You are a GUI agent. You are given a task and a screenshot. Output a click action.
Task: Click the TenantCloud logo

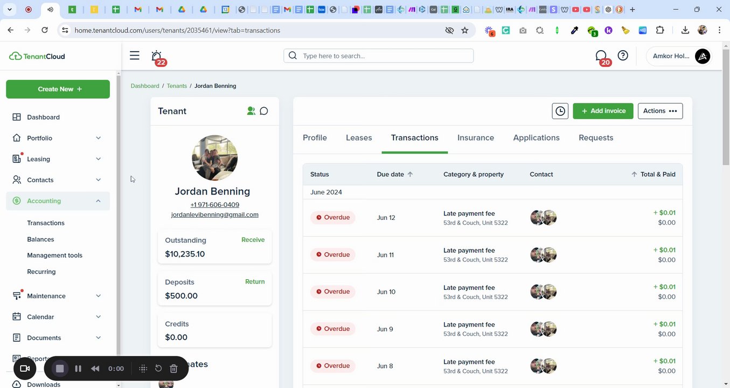(37, 56)
